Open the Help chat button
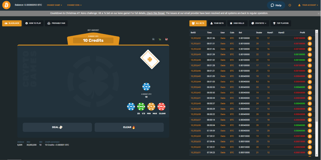Viewport: 321px width, 160px height. (x=276, y=5)
